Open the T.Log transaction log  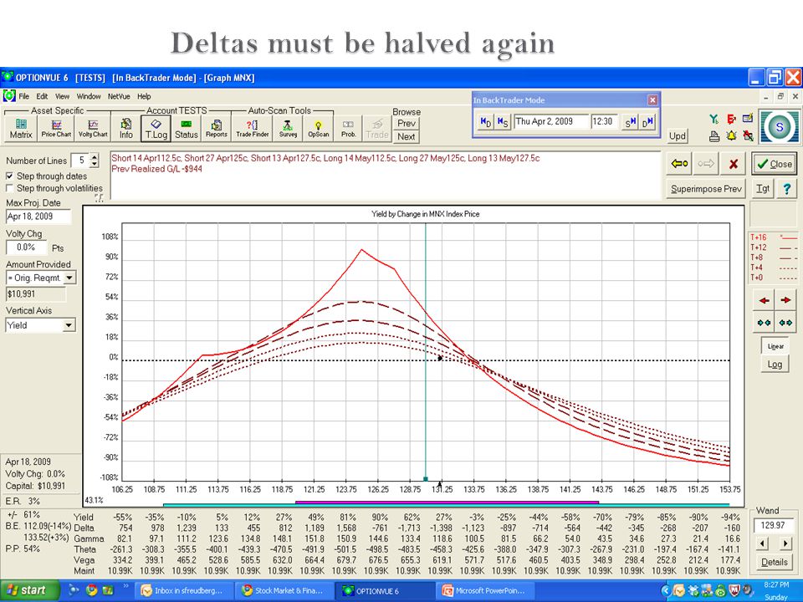[156, 129]
